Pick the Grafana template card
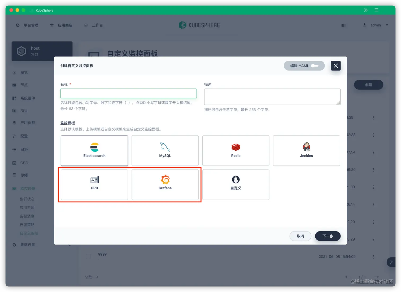 [165, 185]
